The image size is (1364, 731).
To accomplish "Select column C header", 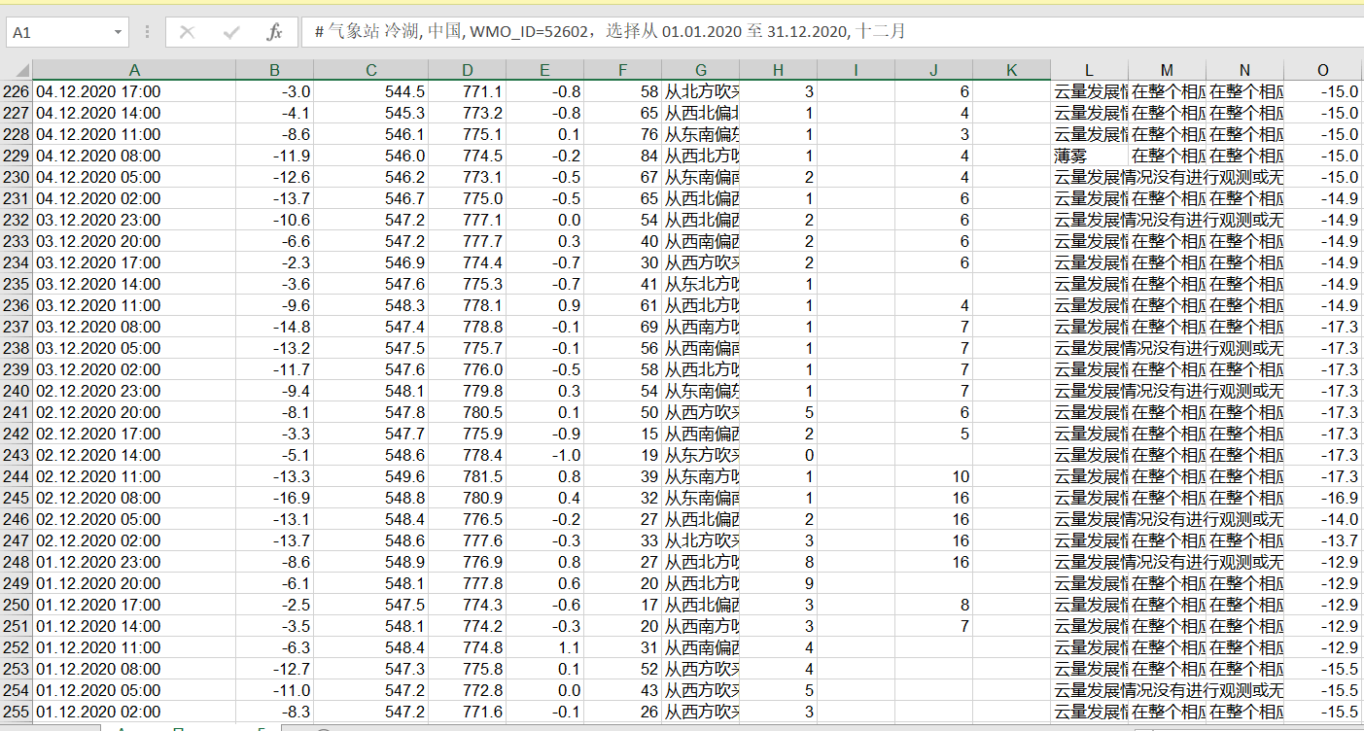I will click(x=370, y=70).
